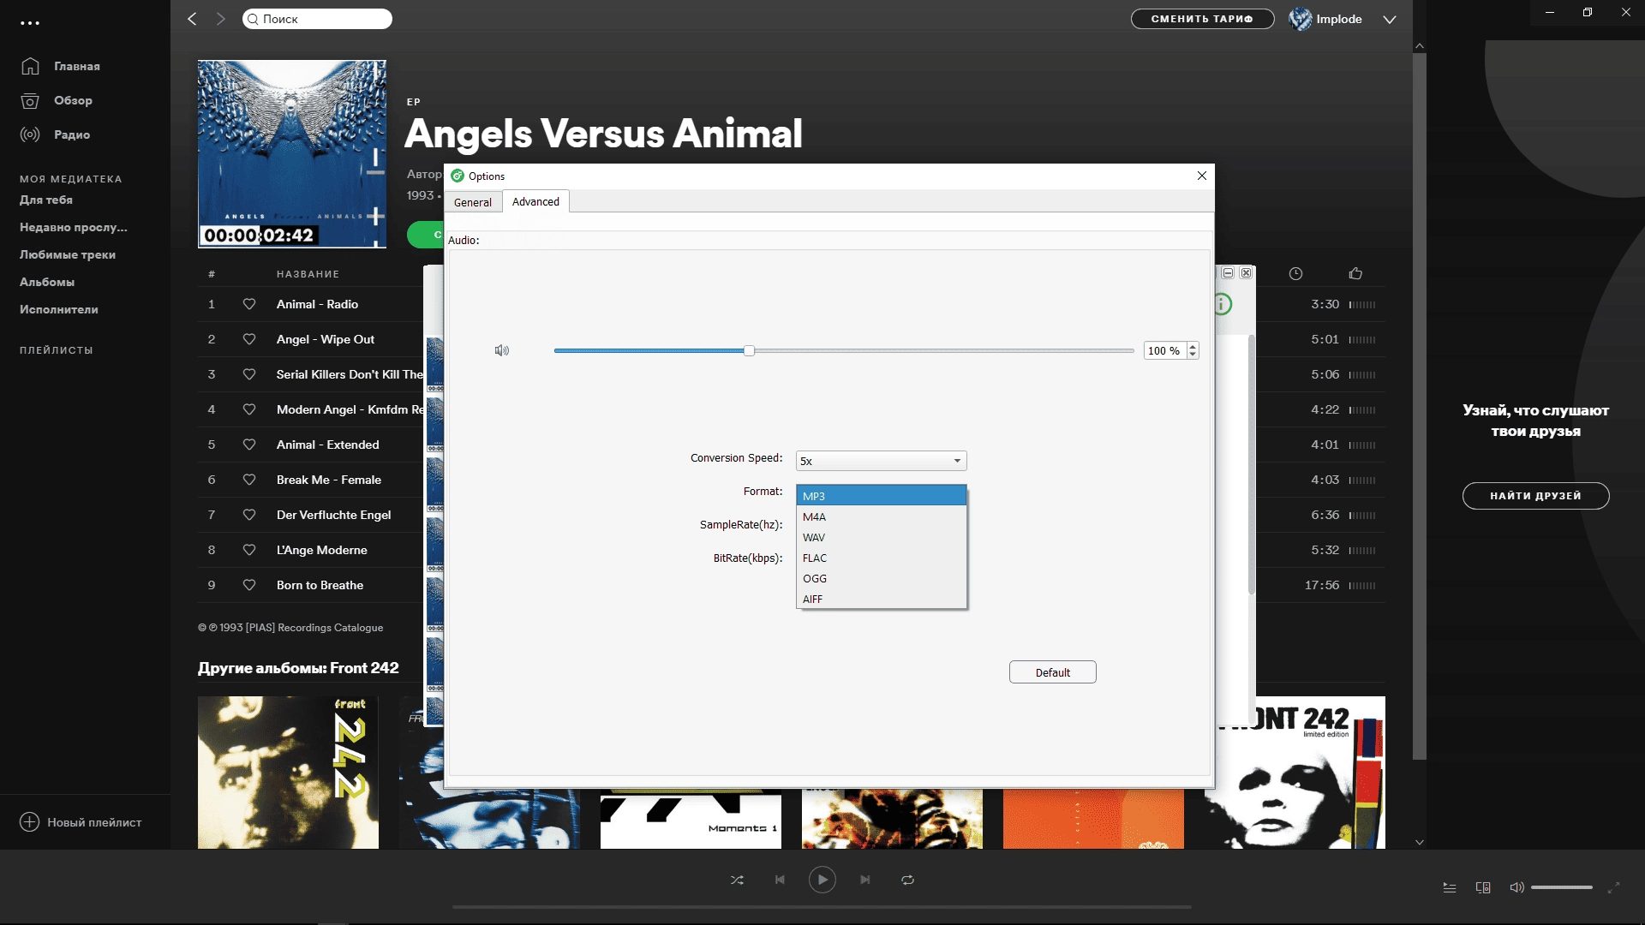Viewport: 1645px width, 925px height.
Task: Go forward with the right arrow
Action: coord(221,19)
